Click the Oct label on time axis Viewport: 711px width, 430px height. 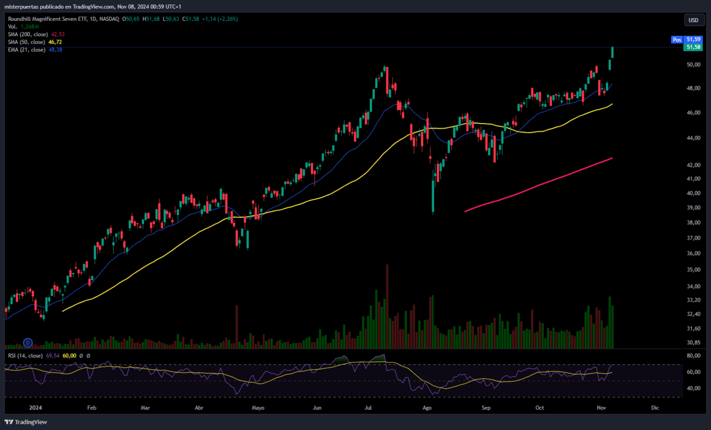[540, 408]
